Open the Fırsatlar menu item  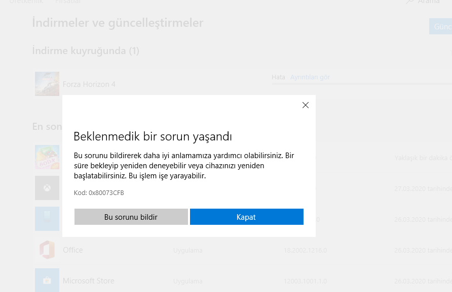(x=68, y=2)
